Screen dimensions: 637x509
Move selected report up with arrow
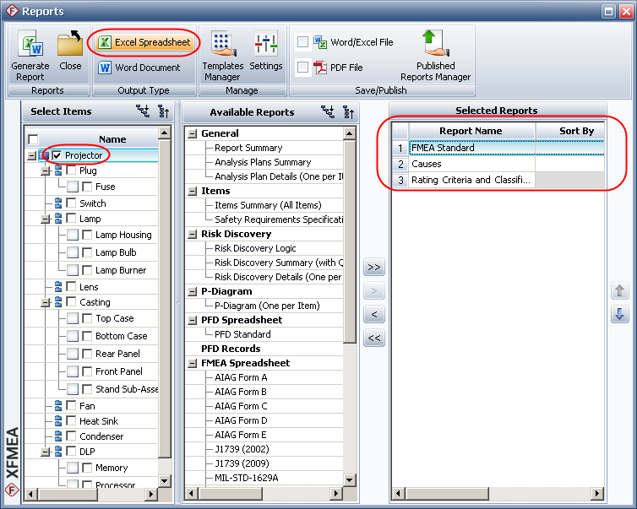point(620,291)
